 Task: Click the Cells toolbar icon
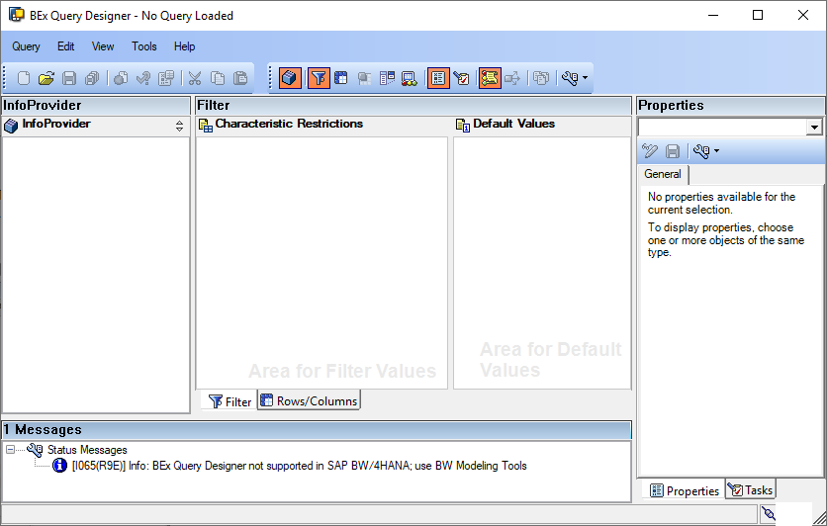(364, 78)
